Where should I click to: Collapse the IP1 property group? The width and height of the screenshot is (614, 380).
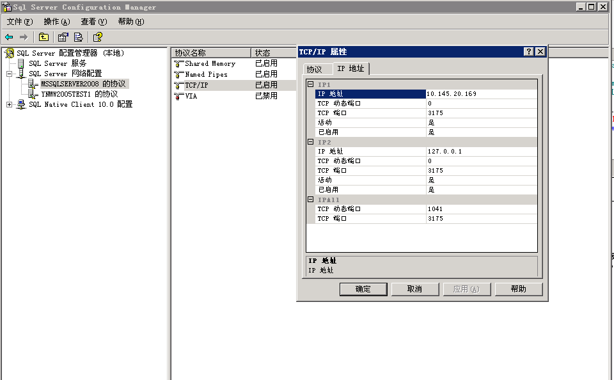coord(311,84)
